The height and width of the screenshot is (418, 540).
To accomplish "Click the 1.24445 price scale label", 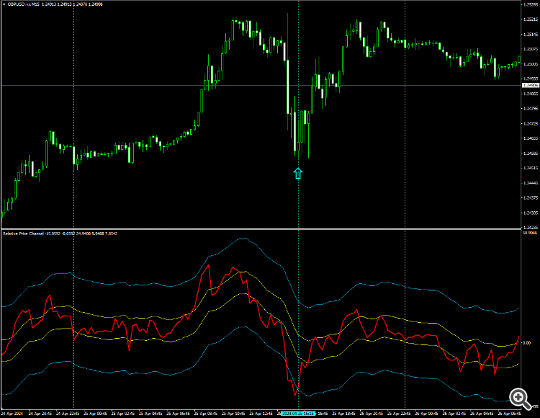I will click(x=531, y=183).
